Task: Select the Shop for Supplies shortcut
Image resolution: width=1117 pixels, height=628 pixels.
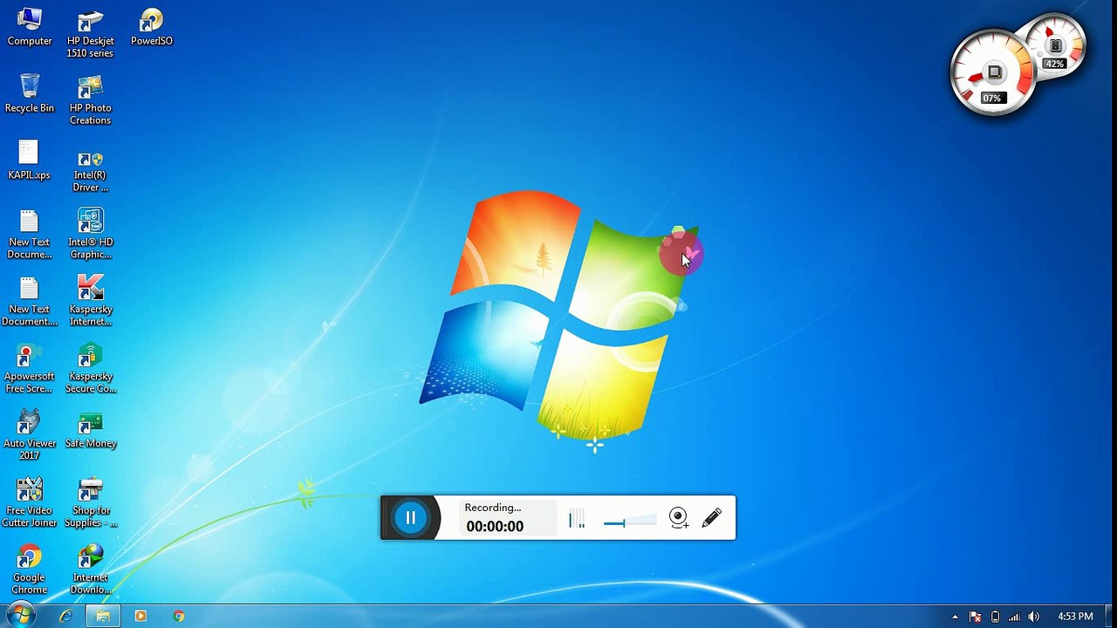Action: [90, 502]
